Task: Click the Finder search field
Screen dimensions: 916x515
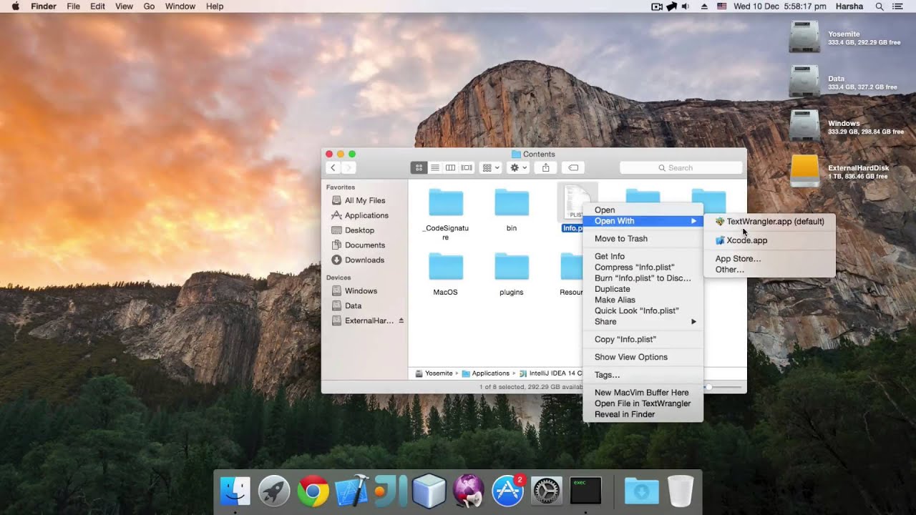Action: click(x=681, y=167)
